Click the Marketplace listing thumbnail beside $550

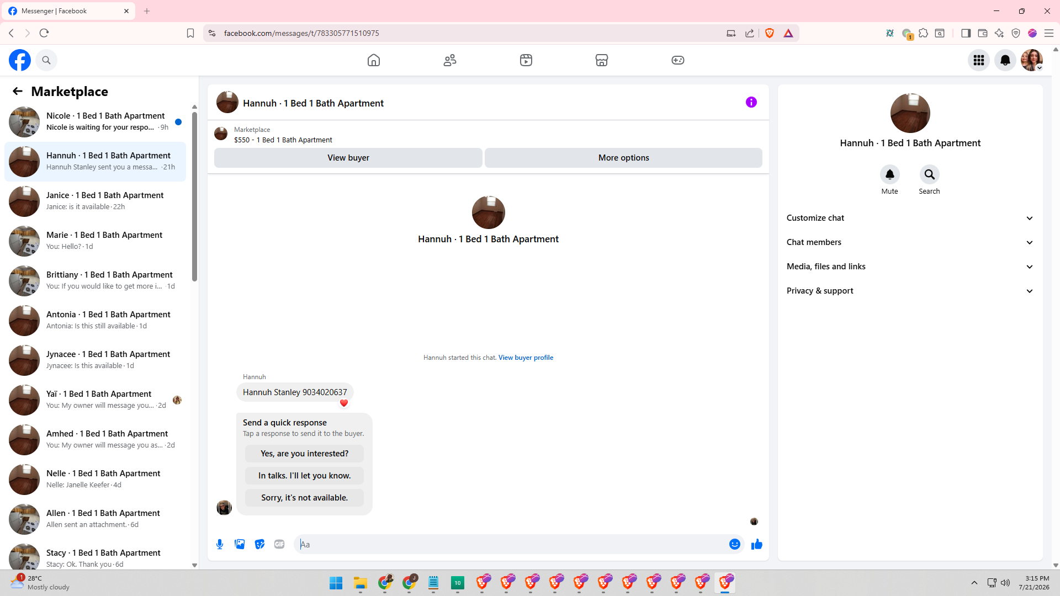pos(221,134)
